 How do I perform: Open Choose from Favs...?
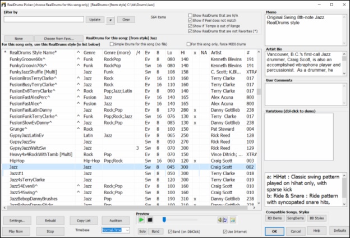pos(59,38)
